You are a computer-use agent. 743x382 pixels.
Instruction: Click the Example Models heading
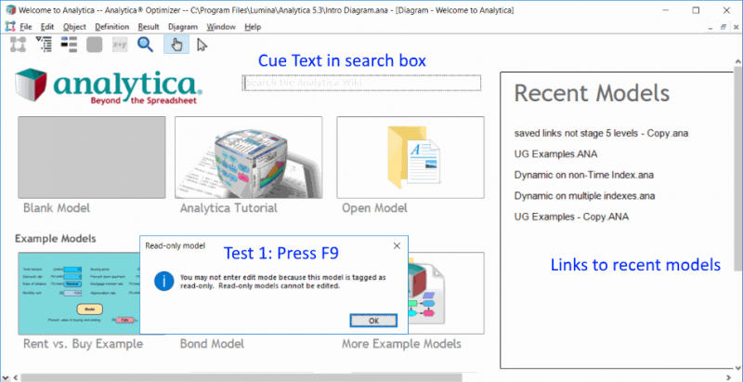(x=56, y=238)
